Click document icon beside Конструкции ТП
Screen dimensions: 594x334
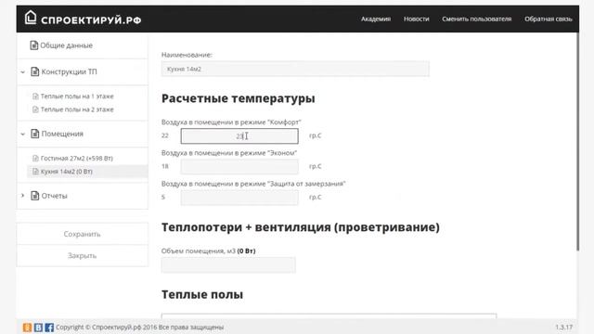35,71
